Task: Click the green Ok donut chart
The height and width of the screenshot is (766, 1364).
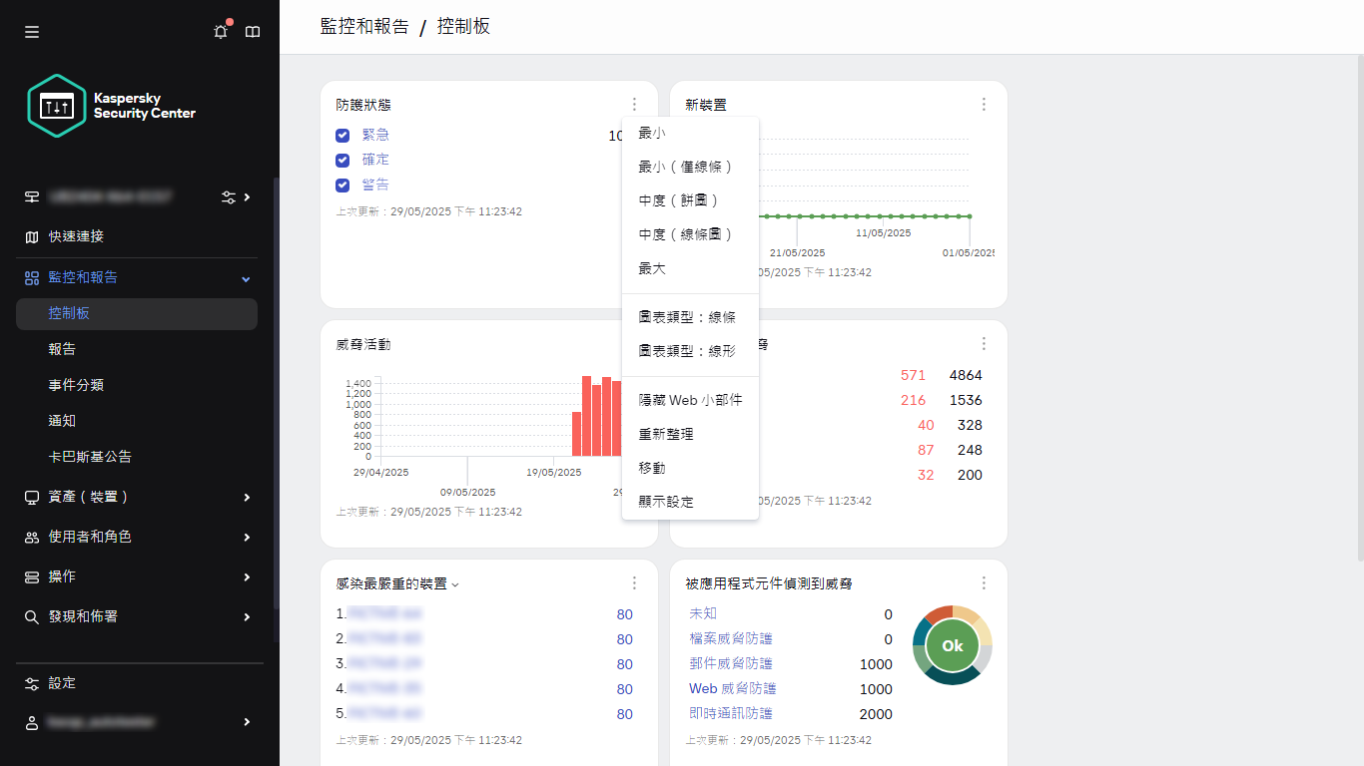Action: tap(952, 645)
